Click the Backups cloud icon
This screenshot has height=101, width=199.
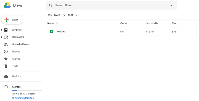[x=6, y=76]
